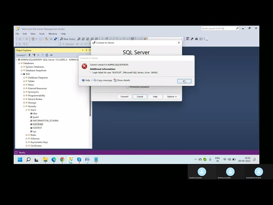
Task: Collapse the KAMAL\SQLSERVER1 server node
Action: (x=17, y=60)
